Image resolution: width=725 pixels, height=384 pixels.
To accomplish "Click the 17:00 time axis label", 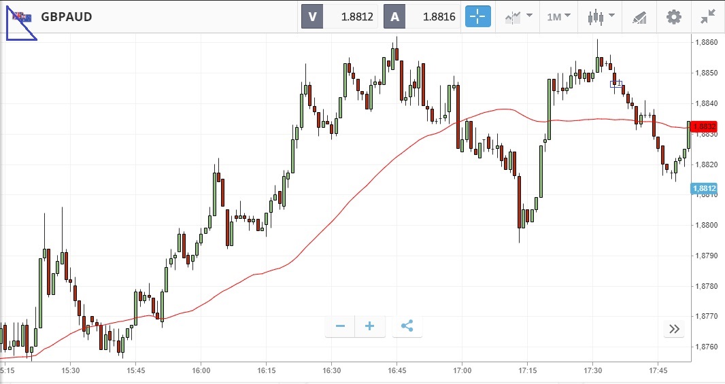I will click(x=462, y=371).
